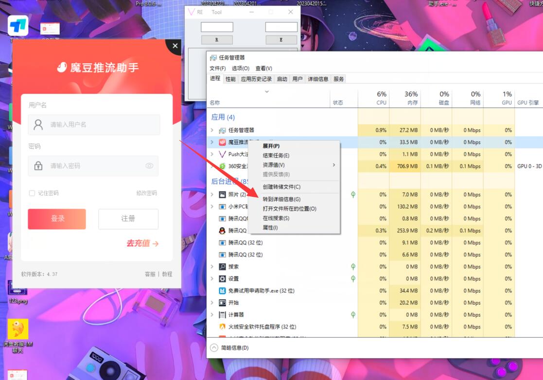Screen dimensions: 543x380
Task: Click the padlock icon in password field
Action: point(38,166)
